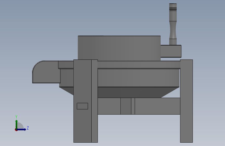Select the curved outlet duct on left
The width and height of the screenshot is (225, 146).
(x=46, y=72)
